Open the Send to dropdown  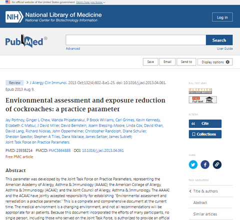[186, 62]
